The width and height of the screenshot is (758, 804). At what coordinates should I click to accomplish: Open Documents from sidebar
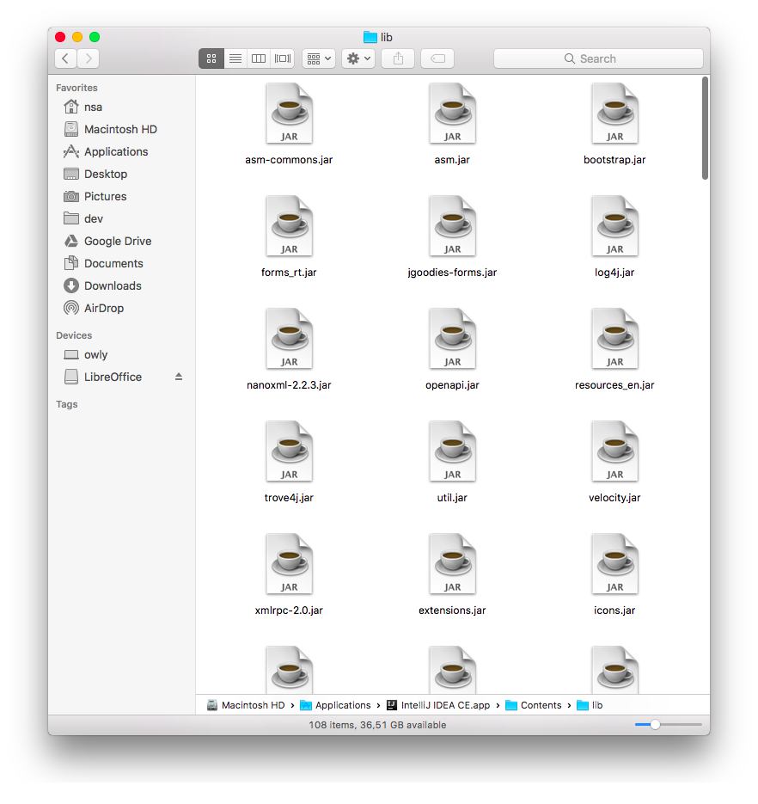pos(121,263)
